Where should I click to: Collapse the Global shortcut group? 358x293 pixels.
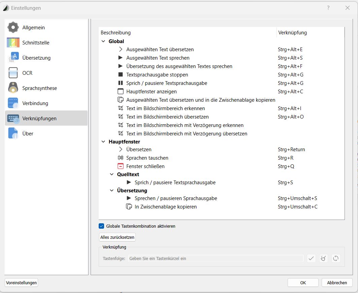point(103,41)
